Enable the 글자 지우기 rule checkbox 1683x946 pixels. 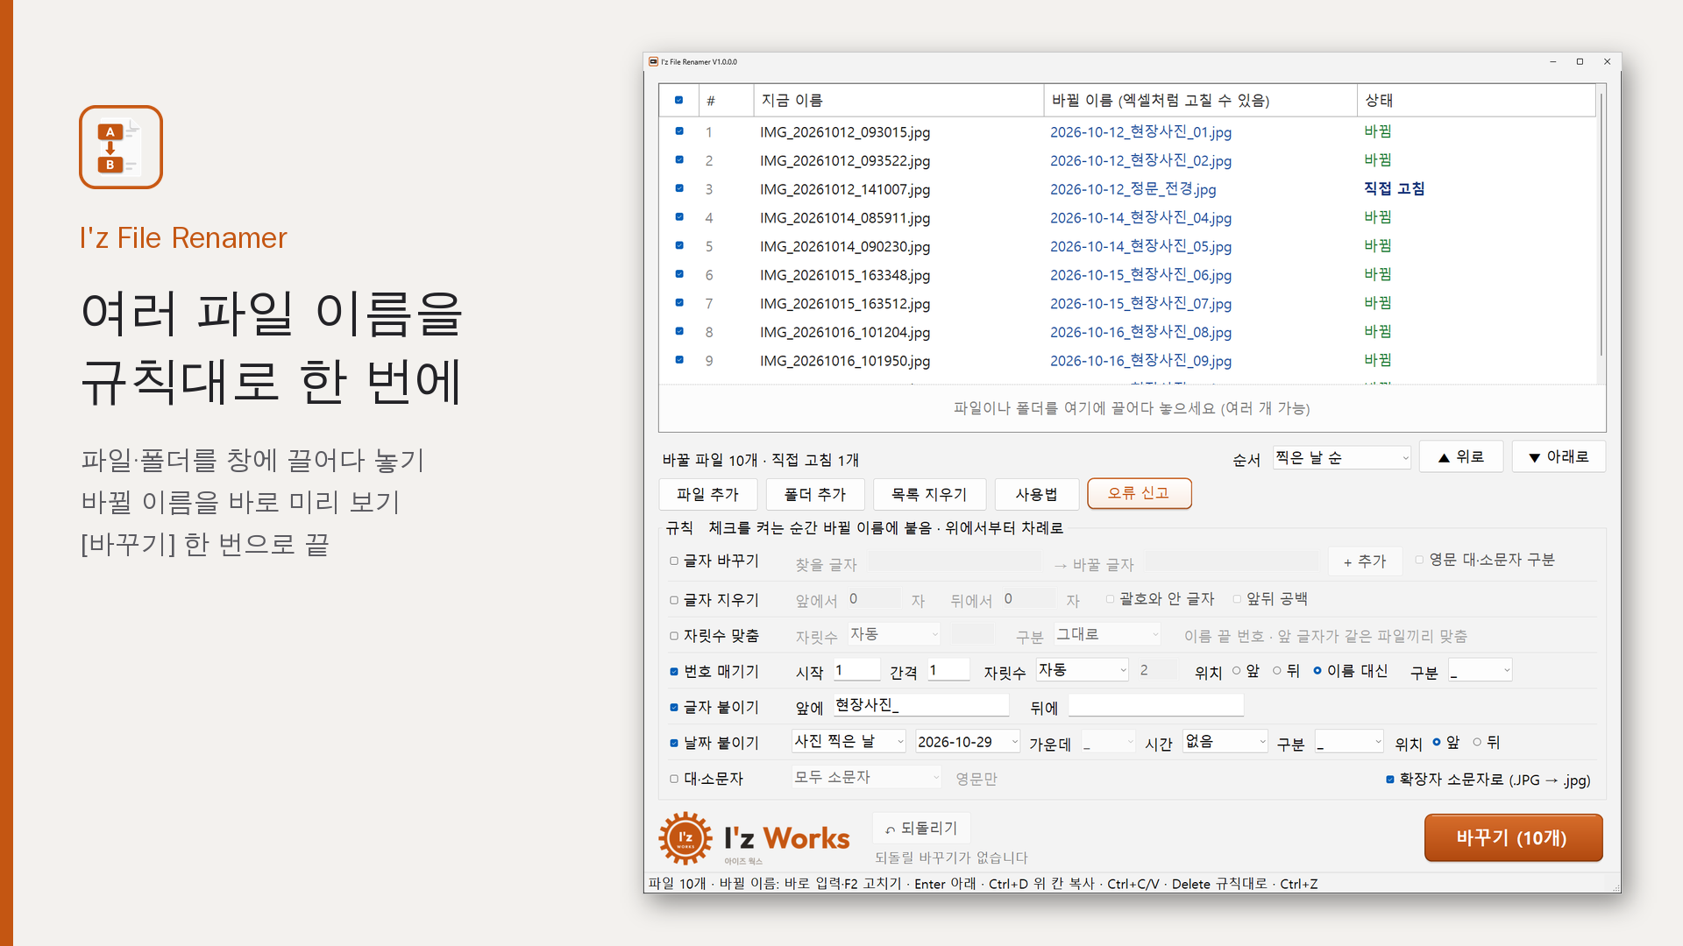674,600
